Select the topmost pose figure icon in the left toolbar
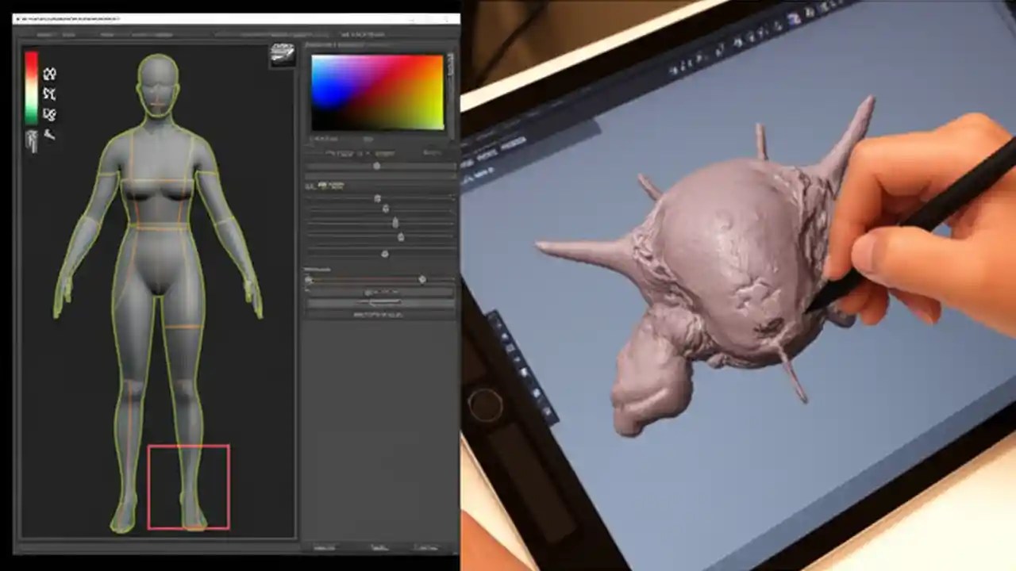This screenshot has height=571, width=1016. point(48,73)
